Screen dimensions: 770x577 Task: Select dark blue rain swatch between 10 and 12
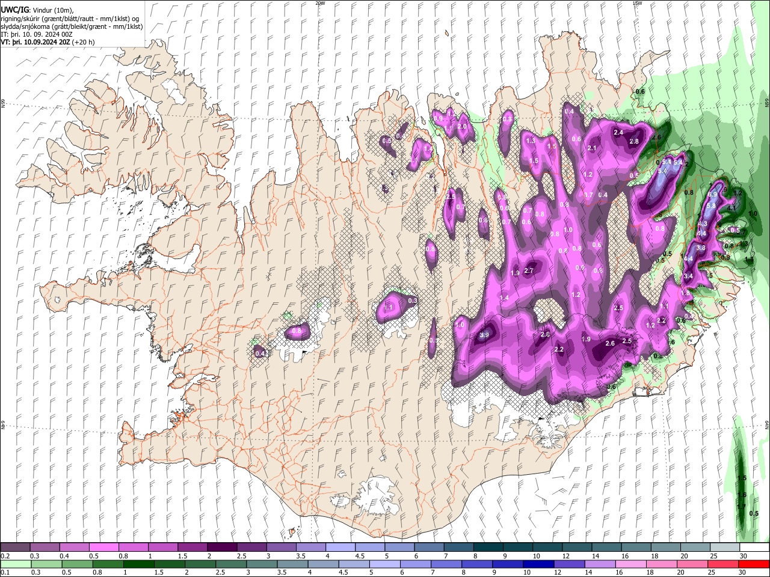coord(538,564)
